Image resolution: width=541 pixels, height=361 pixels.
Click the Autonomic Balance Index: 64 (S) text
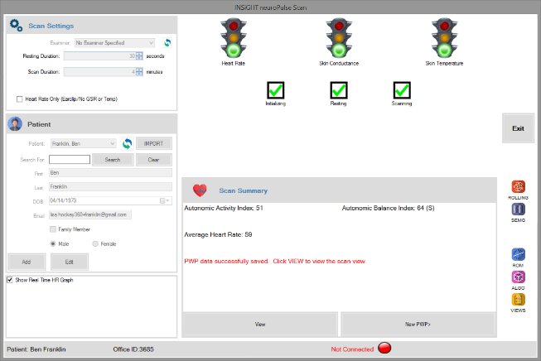389,208
